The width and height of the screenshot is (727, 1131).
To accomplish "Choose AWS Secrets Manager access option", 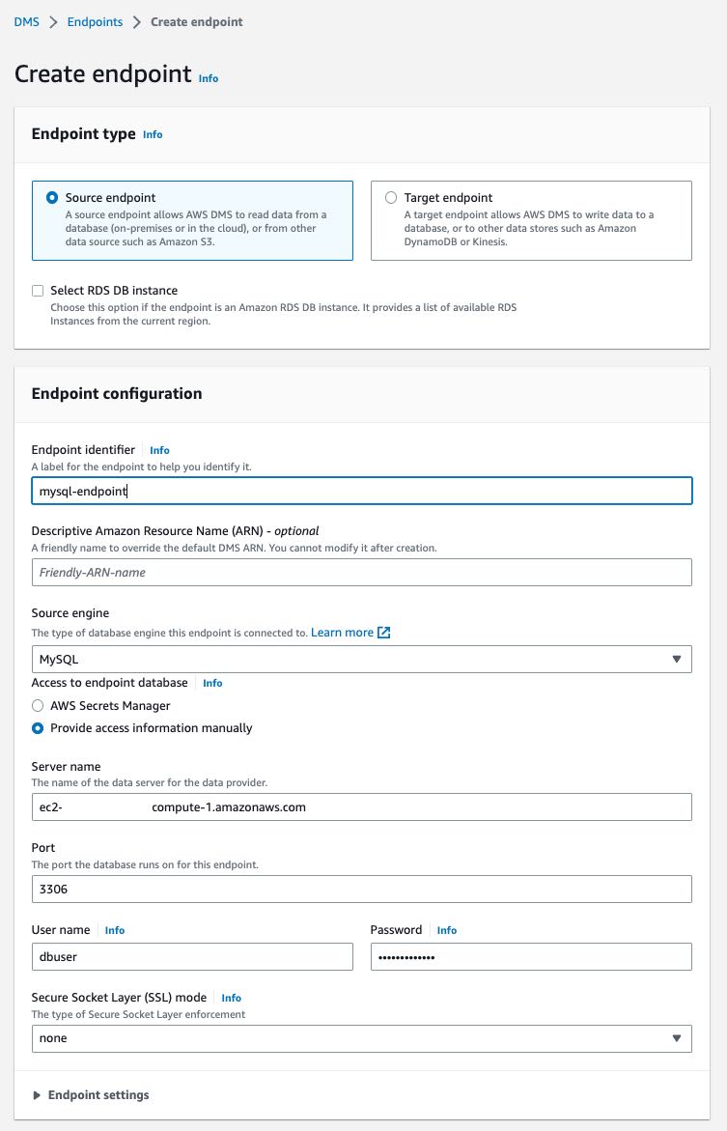I will tap(38, 705).
